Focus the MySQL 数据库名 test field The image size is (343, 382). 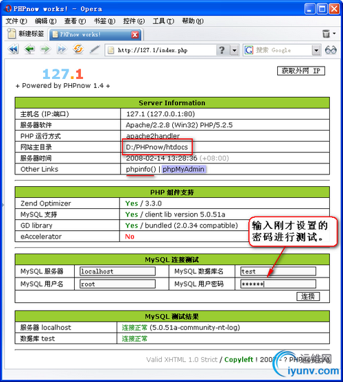point(278,271)
